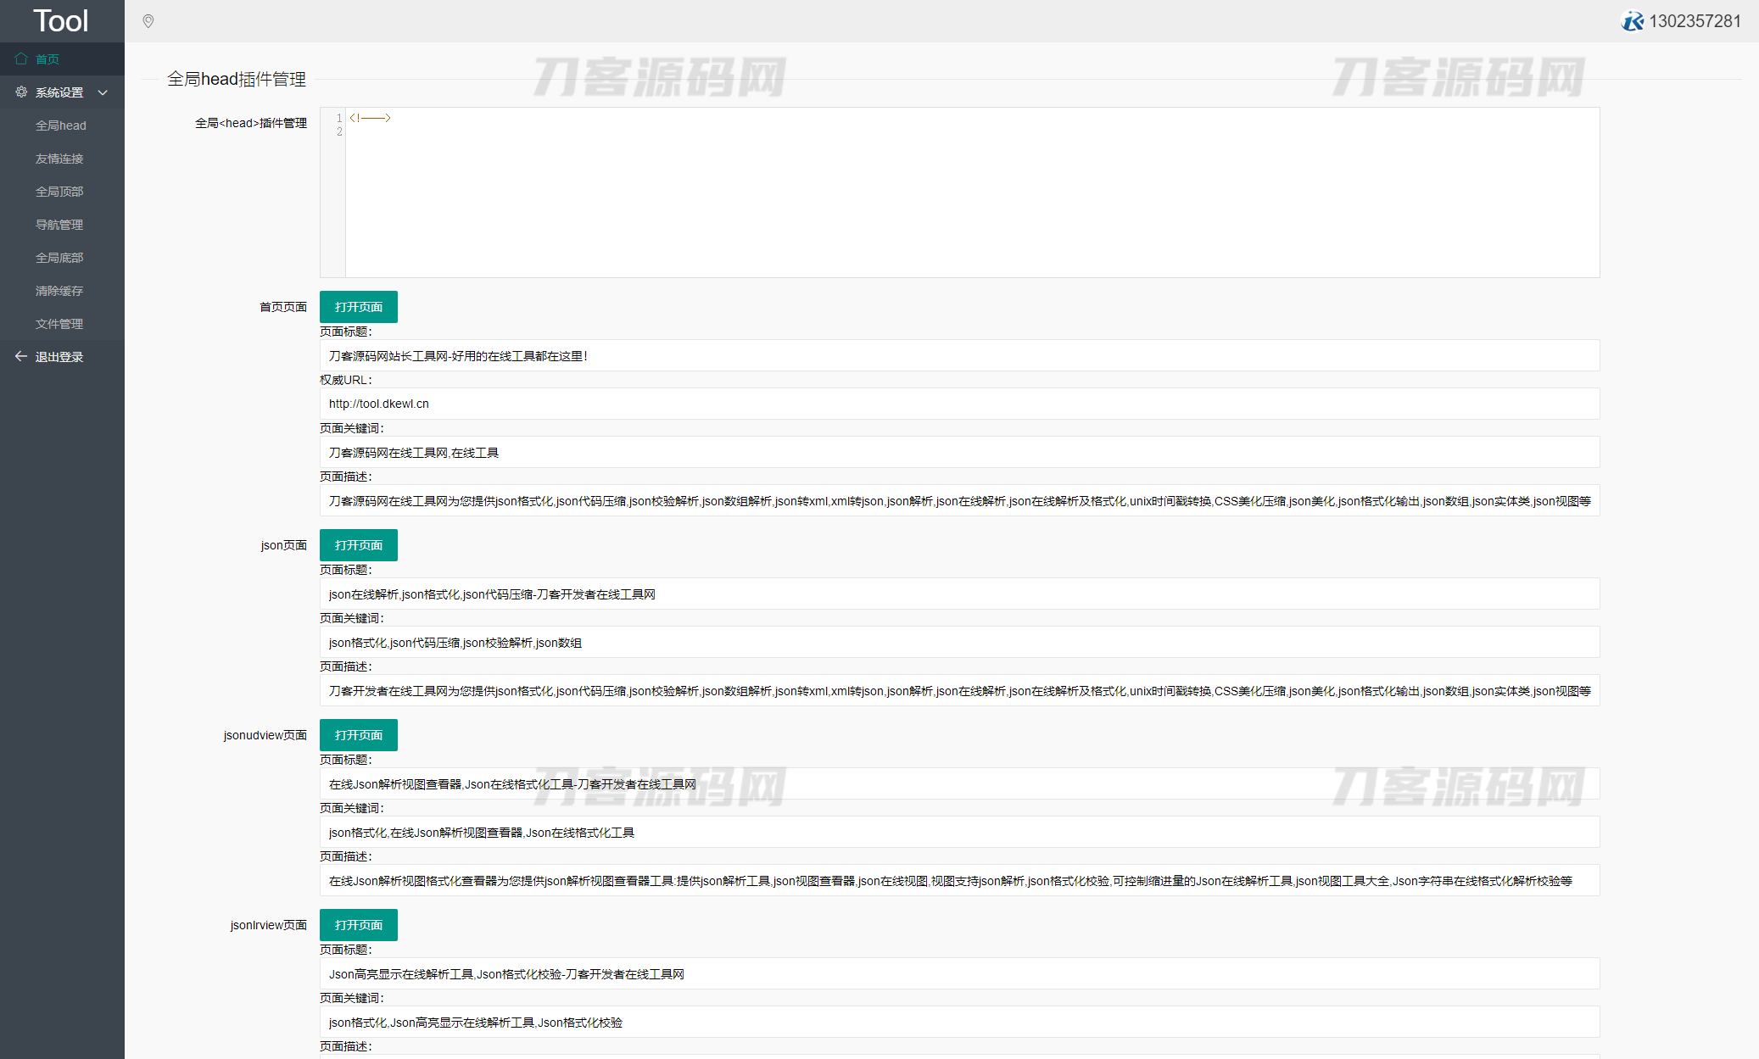Collapse the 系统设置 chevron arrow

[103, 92]
